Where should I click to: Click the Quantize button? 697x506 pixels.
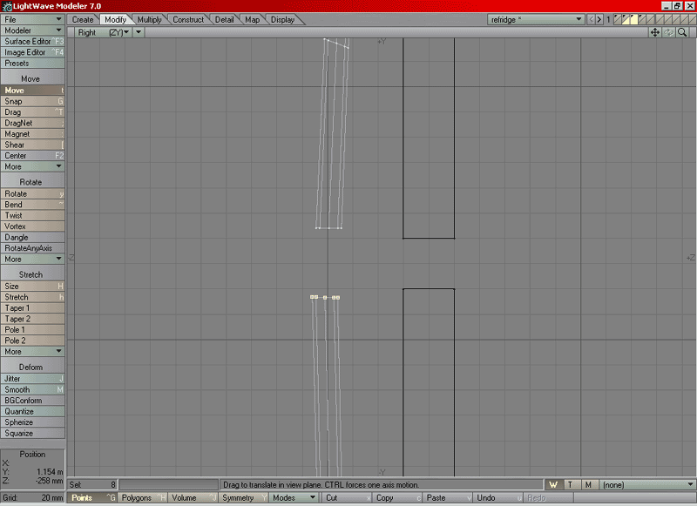pos(32,411)
